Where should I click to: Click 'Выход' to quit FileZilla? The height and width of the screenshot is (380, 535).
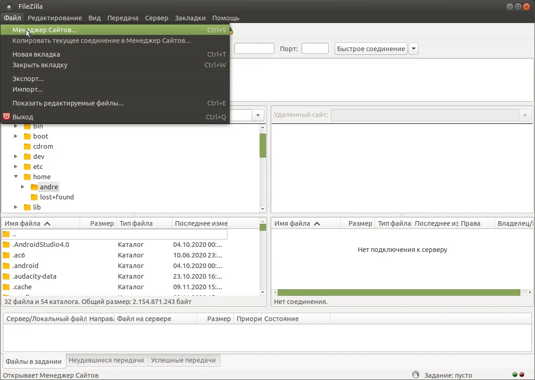(115, 117)
